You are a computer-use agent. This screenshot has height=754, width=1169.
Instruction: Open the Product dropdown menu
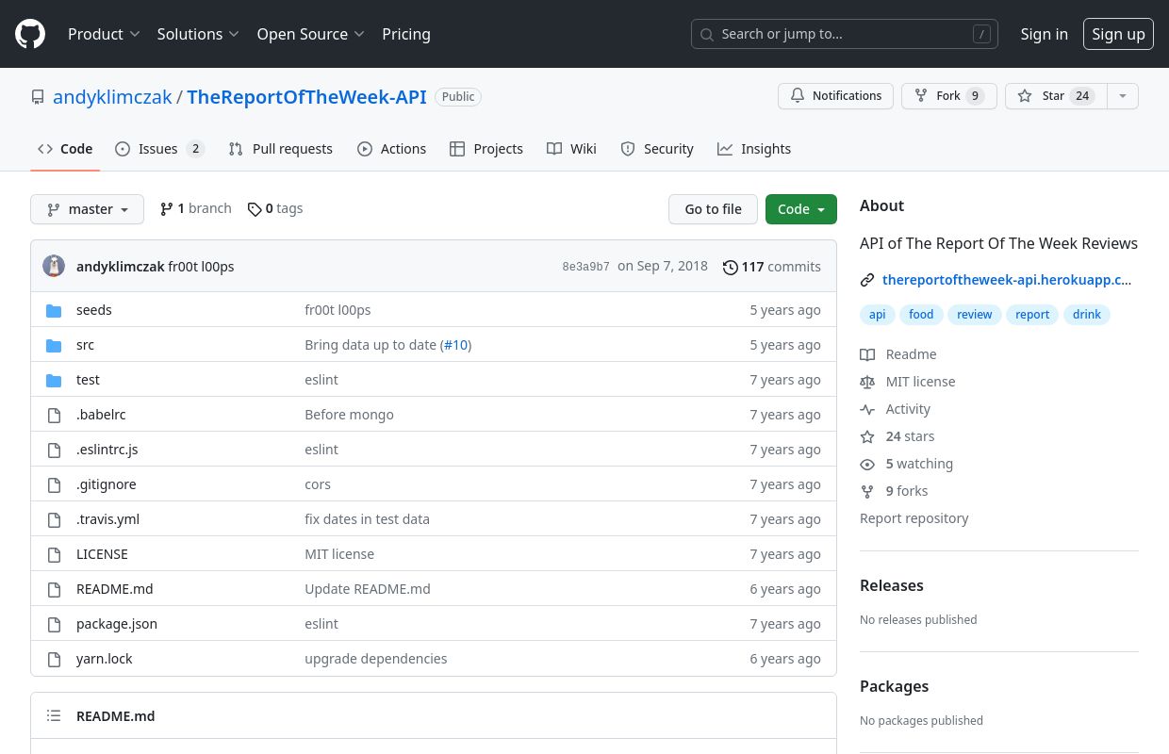click(x=104, y=34)
